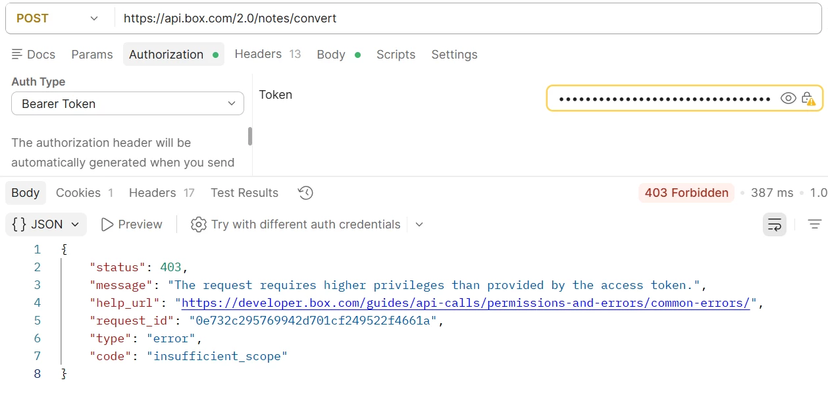Click the gear icon for auth credentials
828x393 pixels.
click(x=198, y=224)
